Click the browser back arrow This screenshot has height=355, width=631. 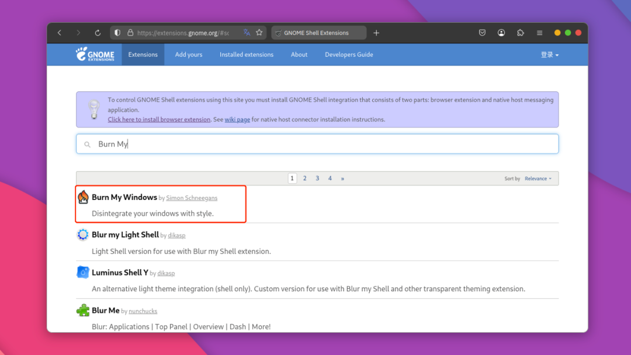click(60, 33)
